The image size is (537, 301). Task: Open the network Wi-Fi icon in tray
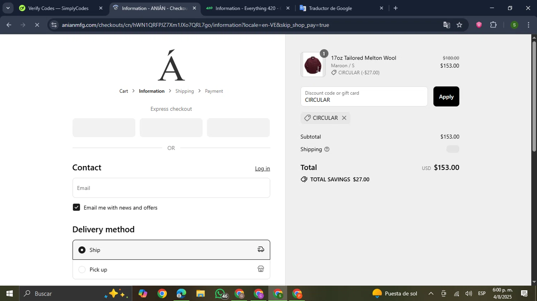click(456, 294)
